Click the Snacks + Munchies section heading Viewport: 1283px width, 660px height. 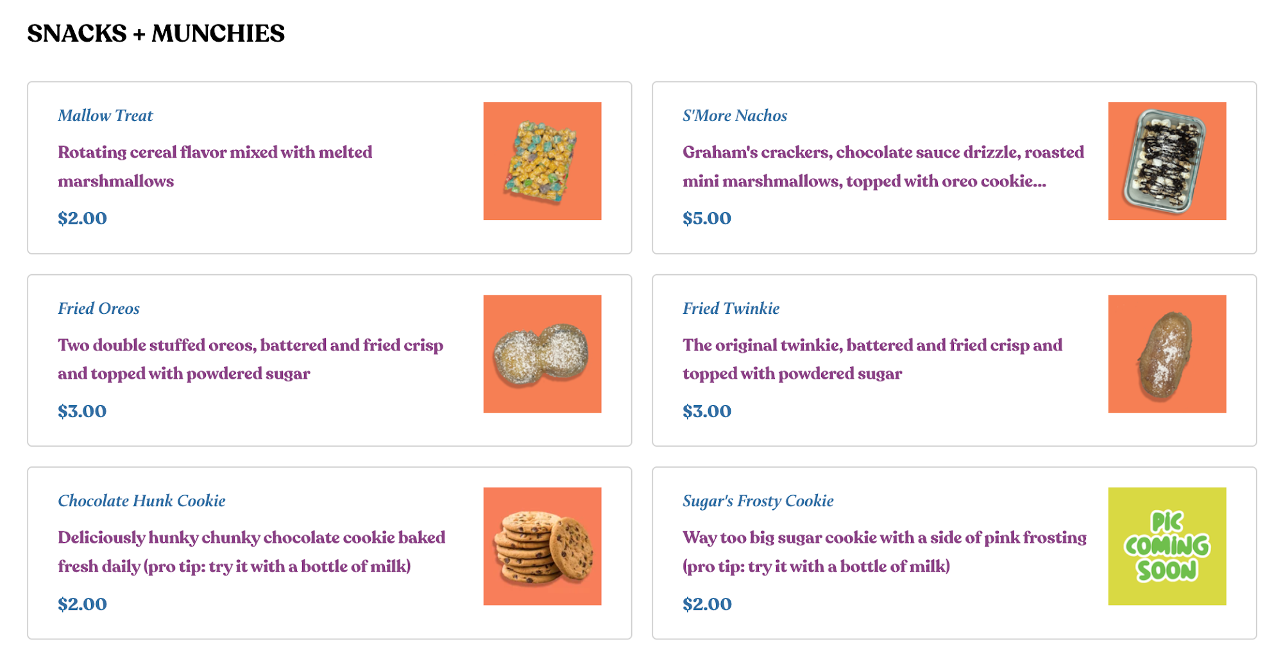[156, 33]
